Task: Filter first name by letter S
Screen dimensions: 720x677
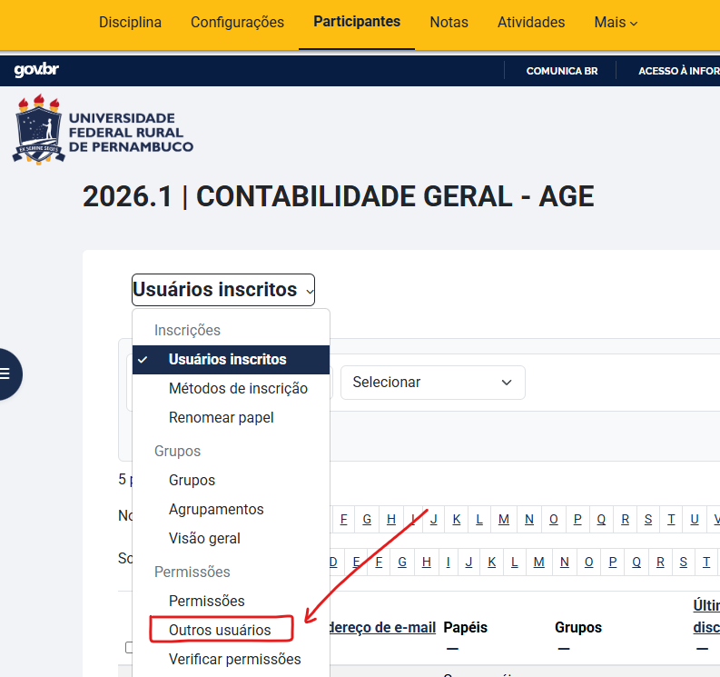Action: coord(648,520)
